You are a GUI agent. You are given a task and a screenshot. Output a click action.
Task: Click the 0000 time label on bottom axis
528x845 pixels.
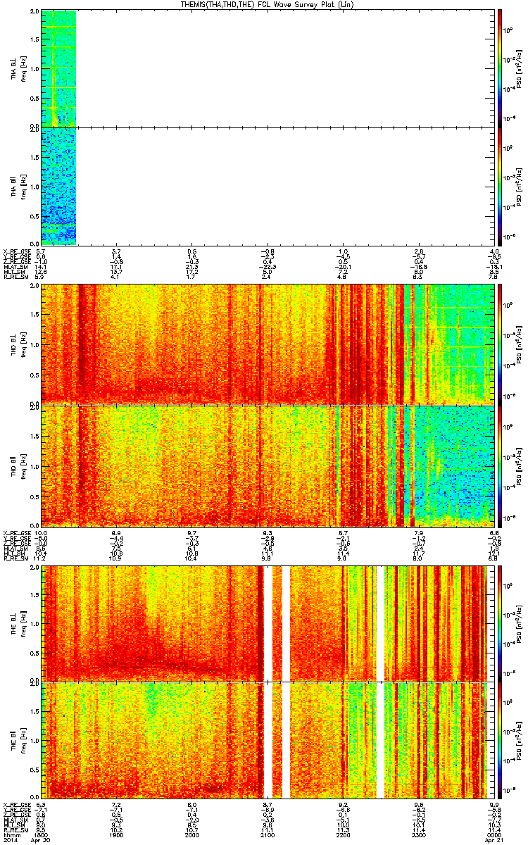(493, 836)
